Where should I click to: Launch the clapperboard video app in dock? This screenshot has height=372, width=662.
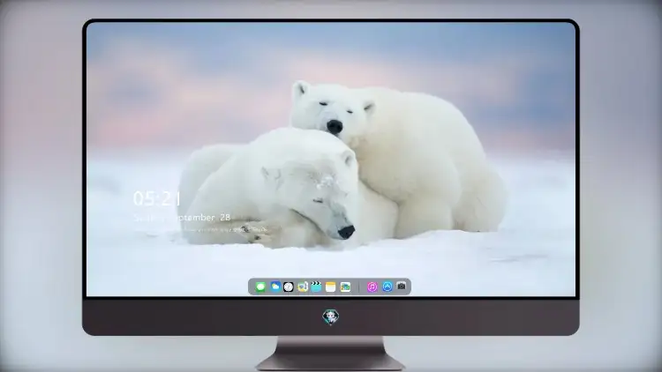[316, 286]
